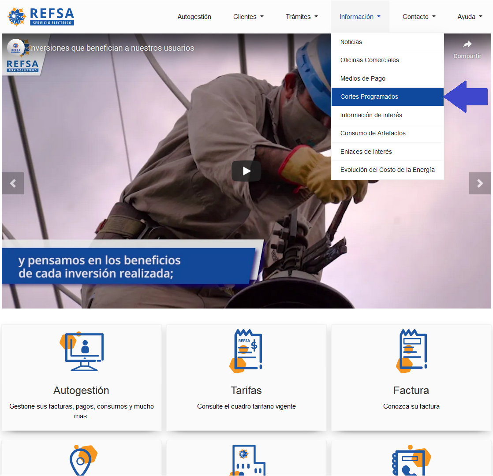493x476 pixels.
Task: Play the video in the carousel
Action: pos(246,171)
